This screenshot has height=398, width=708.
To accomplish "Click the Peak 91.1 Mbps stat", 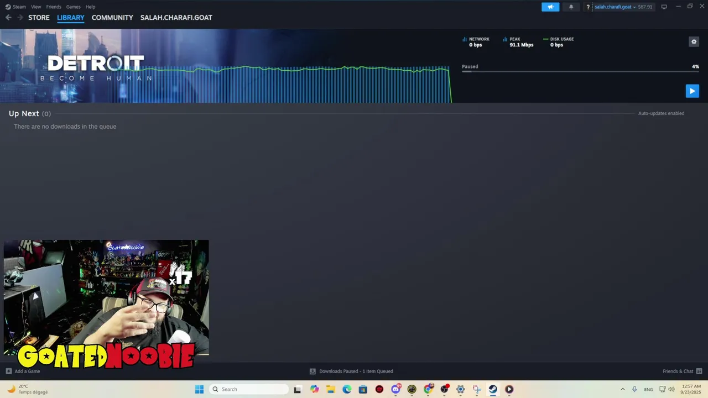I will [x=518, y=42].
